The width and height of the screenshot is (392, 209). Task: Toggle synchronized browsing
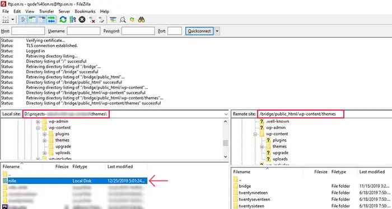132,20
